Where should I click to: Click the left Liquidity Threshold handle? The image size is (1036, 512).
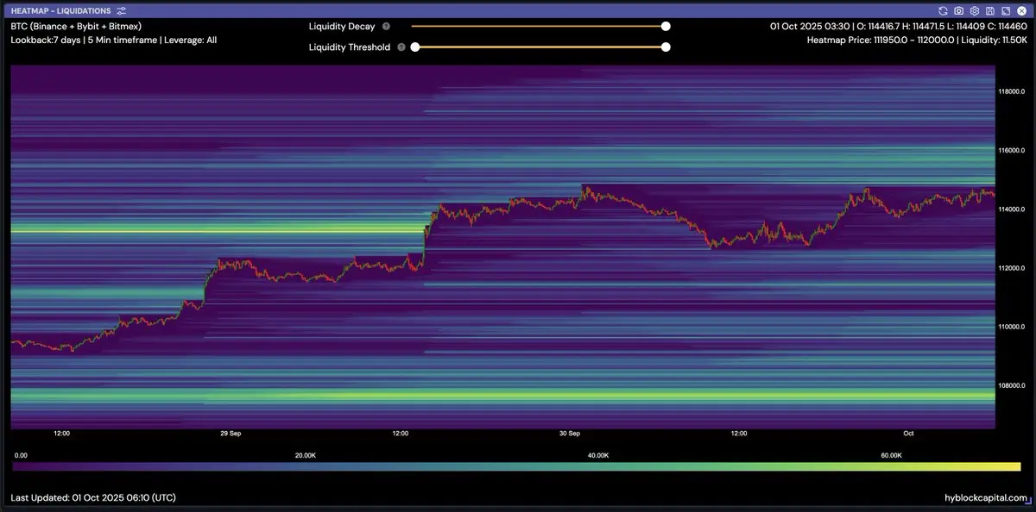[415, 47]
